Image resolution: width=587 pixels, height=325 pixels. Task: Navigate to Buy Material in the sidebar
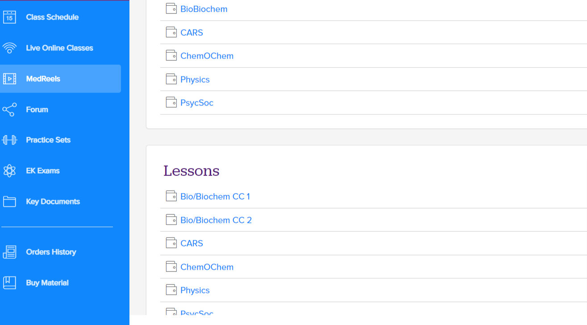[47, 283]
